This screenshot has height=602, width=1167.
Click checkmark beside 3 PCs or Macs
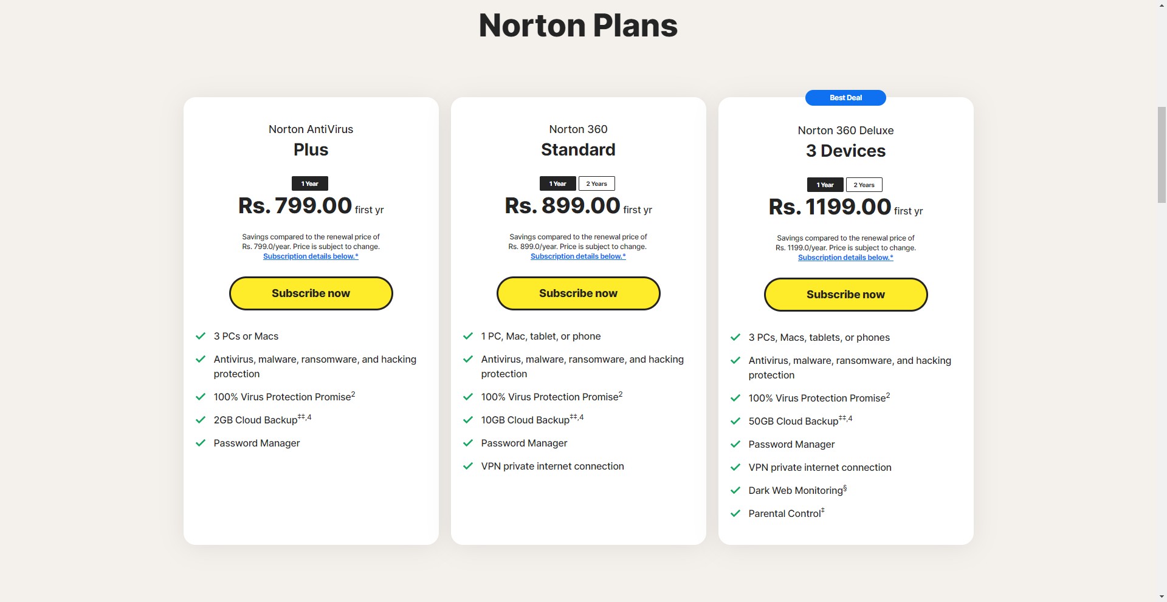[x=201, y=336]
